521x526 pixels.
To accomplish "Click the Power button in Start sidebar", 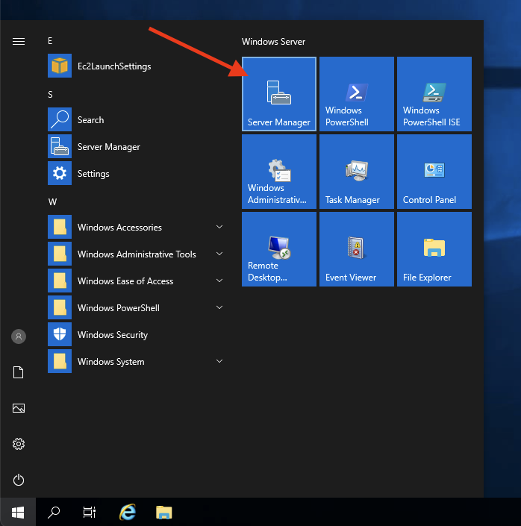I will [x=19, y=480].
